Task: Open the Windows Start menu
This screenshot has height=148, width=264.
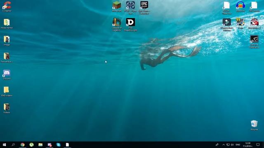Action: (5, 145)
